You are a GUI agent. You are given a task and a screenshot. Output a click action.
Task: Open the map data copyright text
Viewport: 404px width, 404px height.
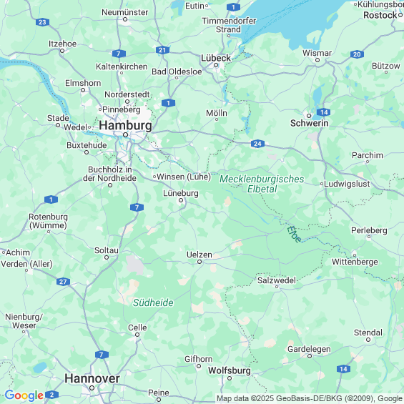click(x=310, y=399)
